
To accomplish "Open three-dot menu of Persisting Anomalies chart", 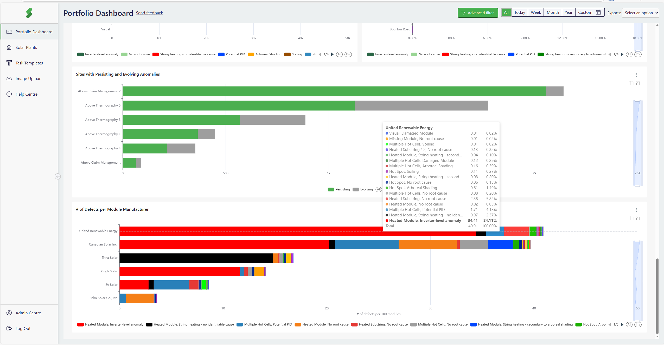I will 636,75.
